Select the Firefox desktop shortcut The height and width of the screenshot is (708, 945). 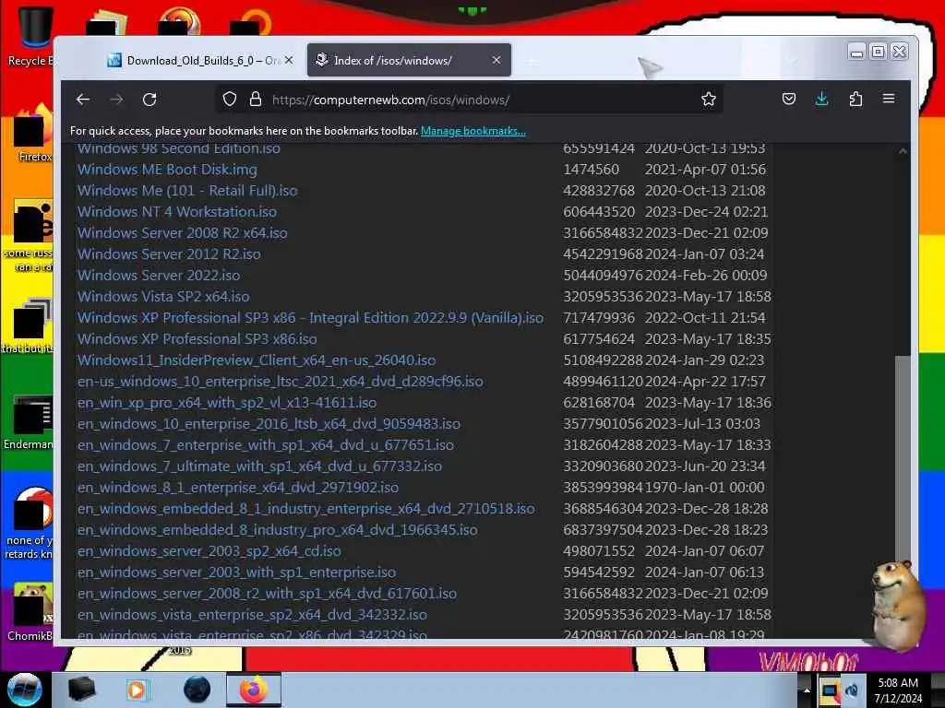tap(33, 134)
